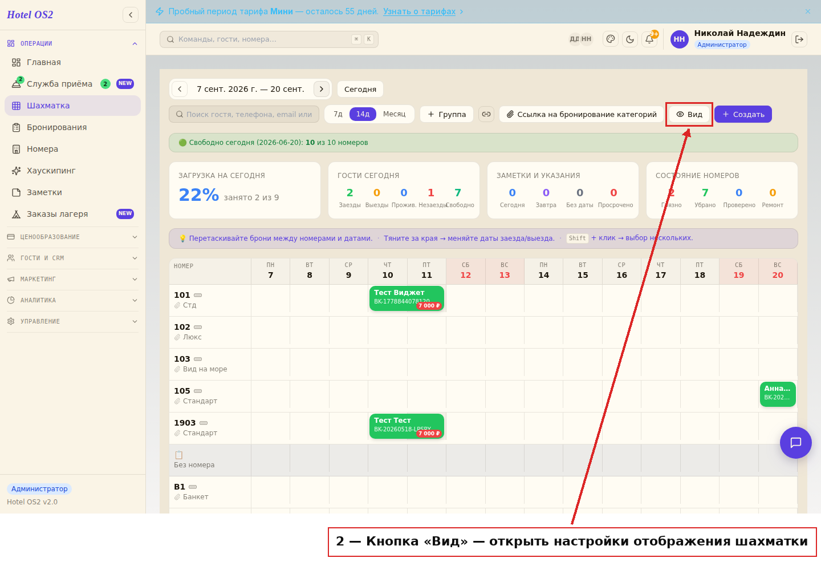Switch the calendar to the 7д view
The image size is (821, 570).
338,114
